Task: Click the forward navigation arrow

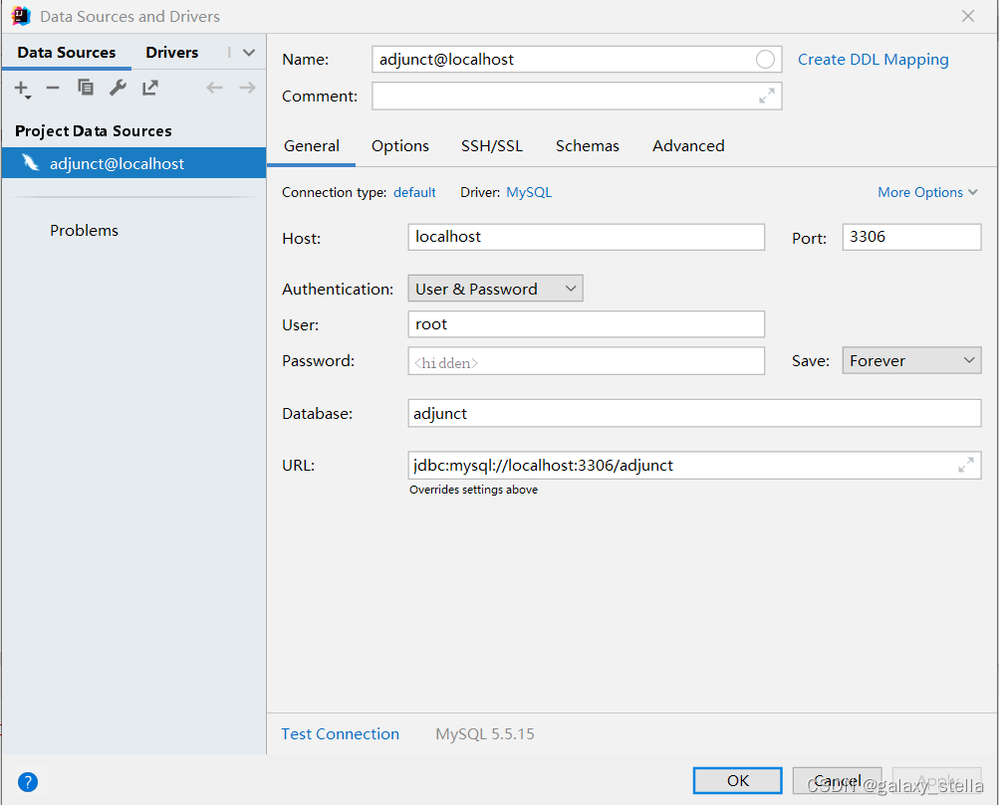Action: tap(245, 88)
